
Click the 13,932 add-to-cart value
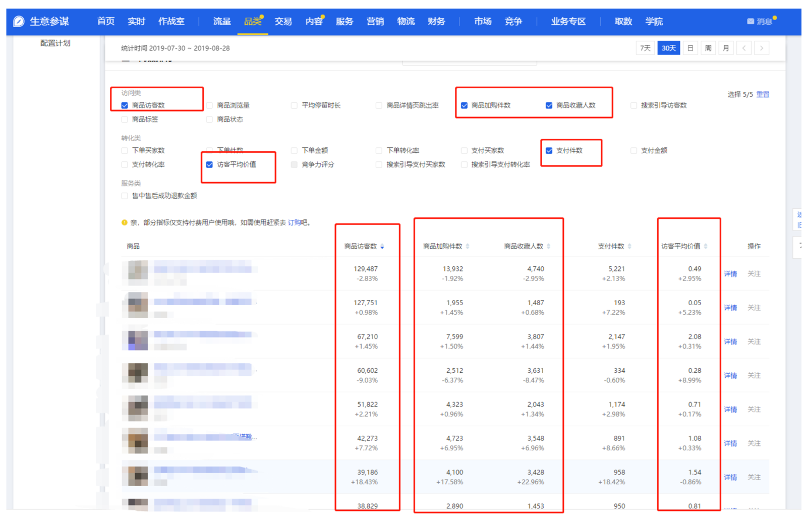[452, 269]
